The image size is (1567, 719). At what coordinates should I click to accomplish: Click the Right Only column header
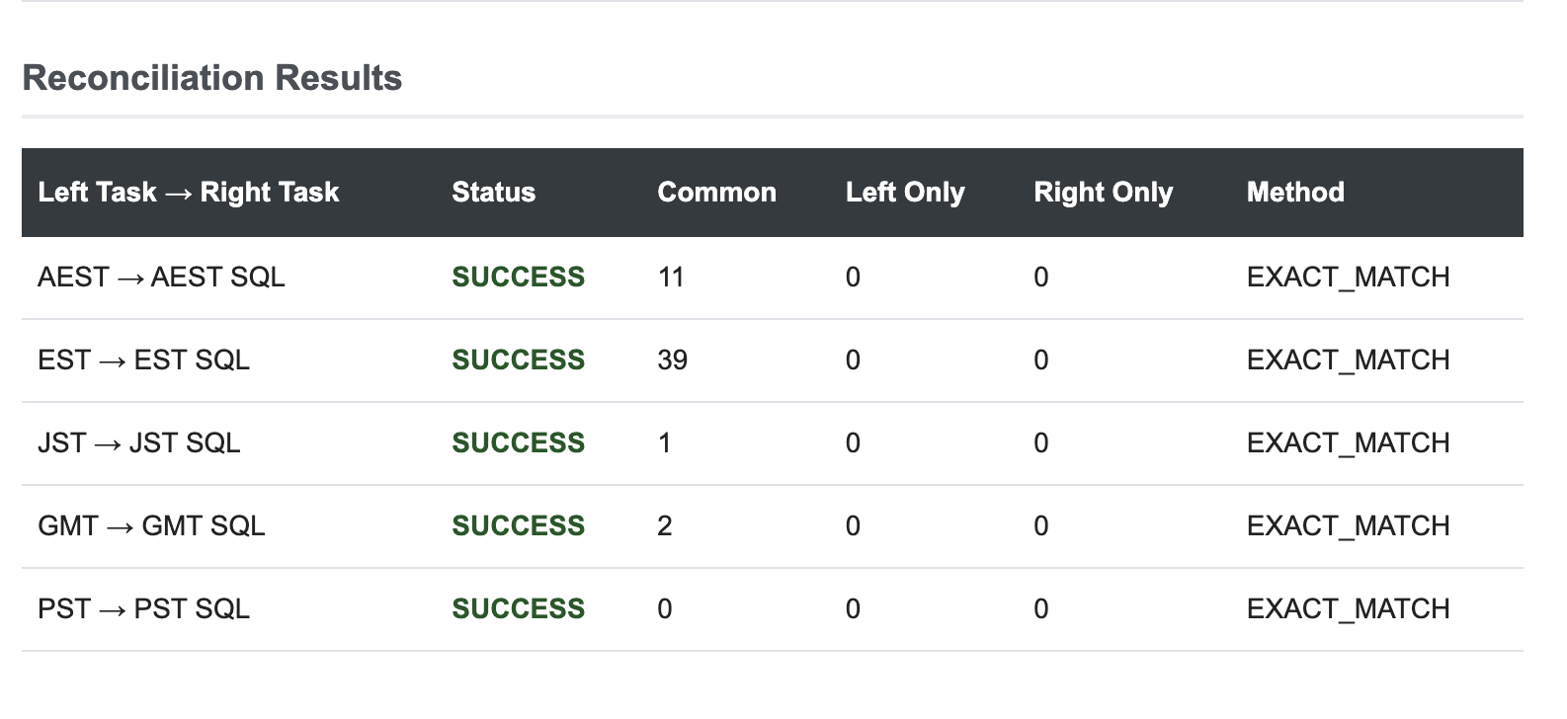point(1103,193)
